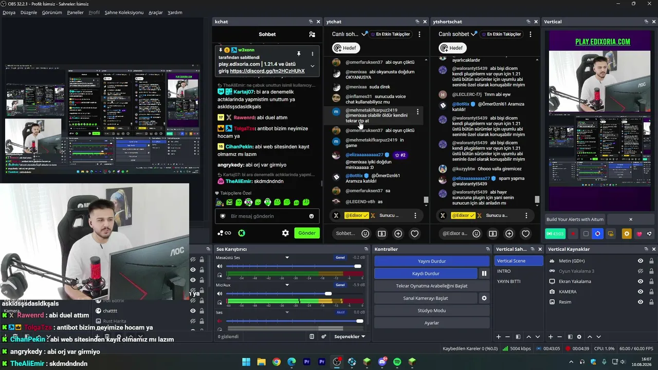
Task: Hide the Resim source
Action: (x=641, y=302)
